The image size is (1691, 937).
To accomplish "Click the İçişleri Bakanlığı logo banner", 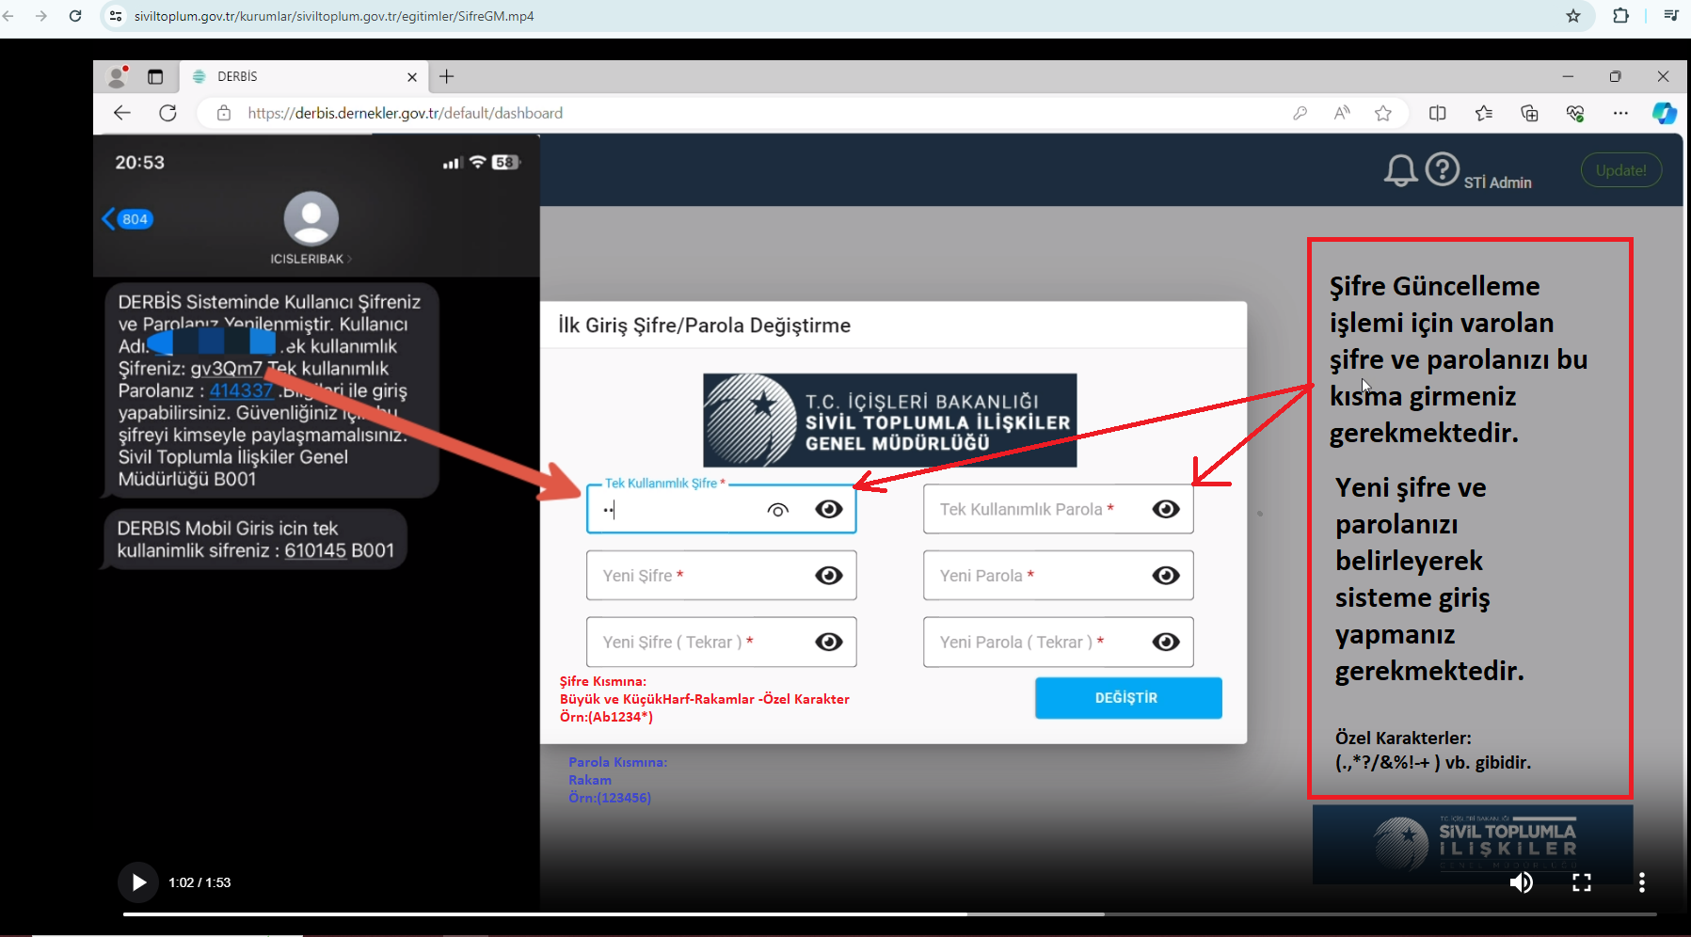I will (890, 421).
